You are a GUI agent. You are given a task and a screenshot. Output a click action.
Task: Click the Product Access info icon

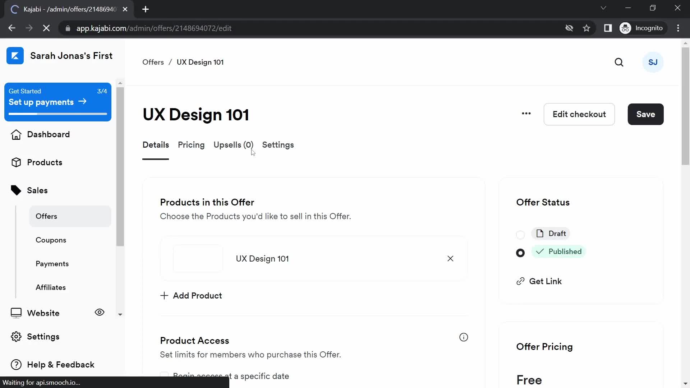click(x=464, y=337)
